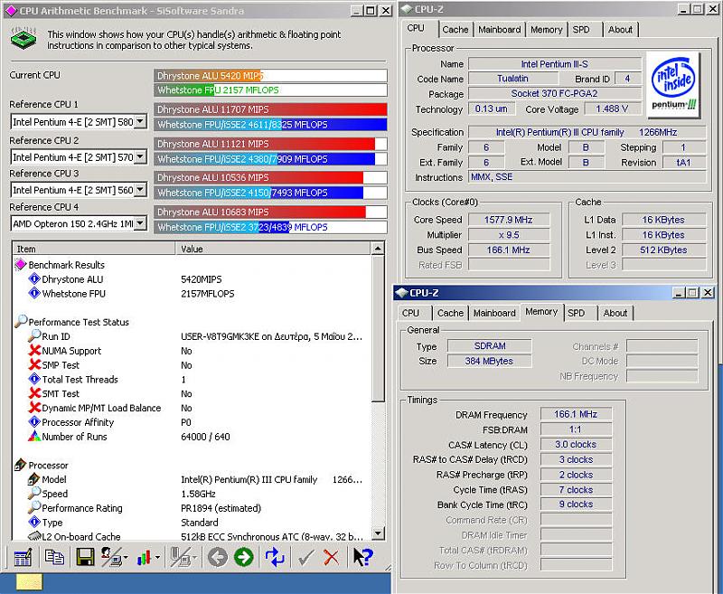
Task: Open the Reference CPU 4 Opteron dropdown
Action: (141, 223)
